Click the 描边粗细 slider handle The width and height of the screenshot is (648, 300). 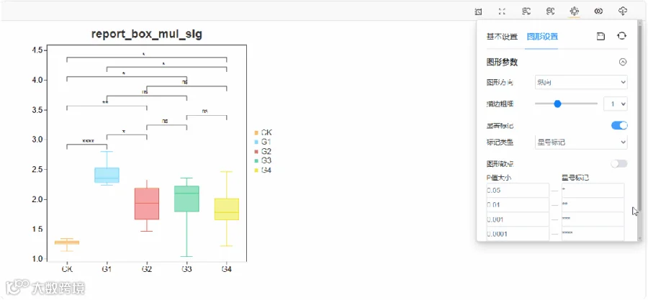557,104
